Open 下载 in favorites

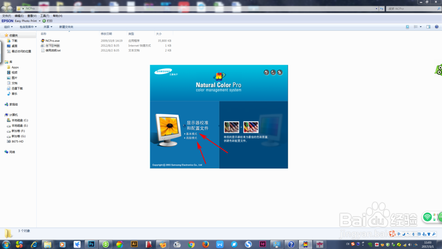pyautogui.click(x=14, y=41)
